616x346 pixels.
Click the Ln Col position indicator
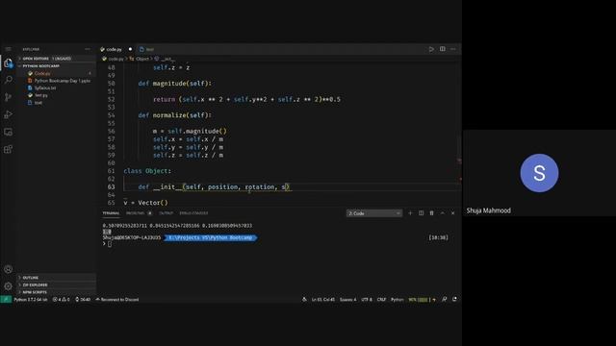point(323,299)
